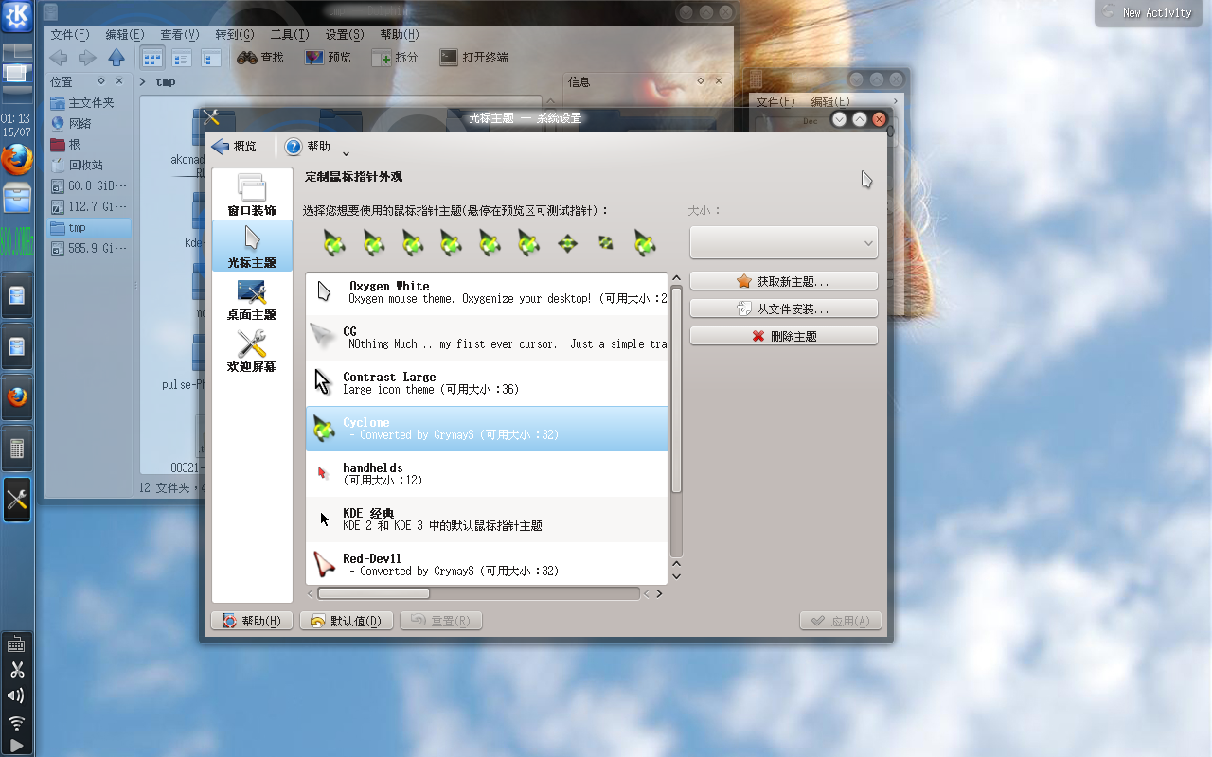Switch Dolphin to columns view mode
This screenshot has width=1212, height=757.
click(210, 58)
